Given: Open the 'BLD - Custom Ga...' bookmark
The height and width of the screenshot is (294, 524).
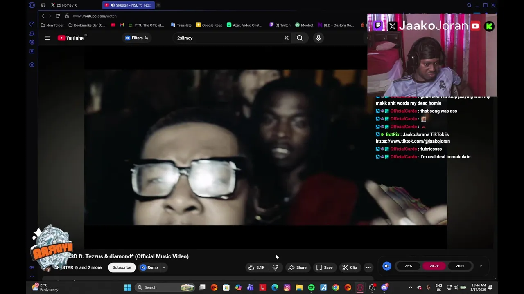Looking at the screenshot, I should pos(336,25).
